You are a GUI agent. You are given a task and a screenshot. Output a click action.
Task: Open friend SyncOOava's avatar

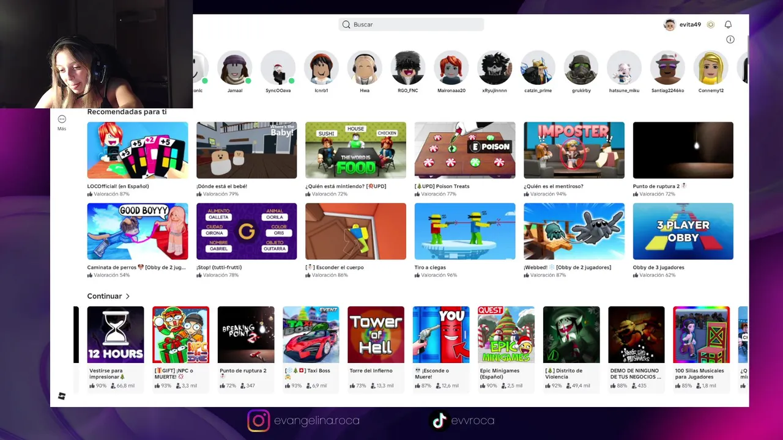pyautogui.click(x=278, y=68)
